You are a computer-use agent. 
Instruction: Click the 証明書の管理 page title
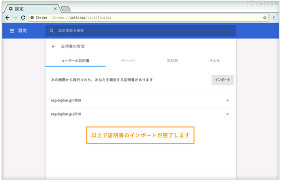[x=73, y=46]
